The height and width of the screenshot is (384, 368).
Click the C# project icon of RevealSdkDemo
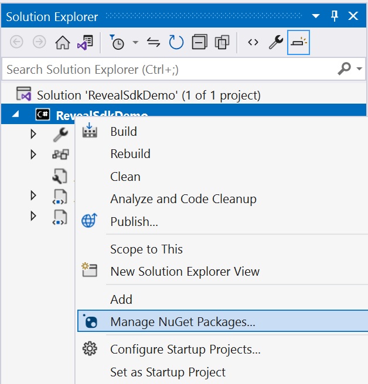pyautogui.click(x=43, y=114)
